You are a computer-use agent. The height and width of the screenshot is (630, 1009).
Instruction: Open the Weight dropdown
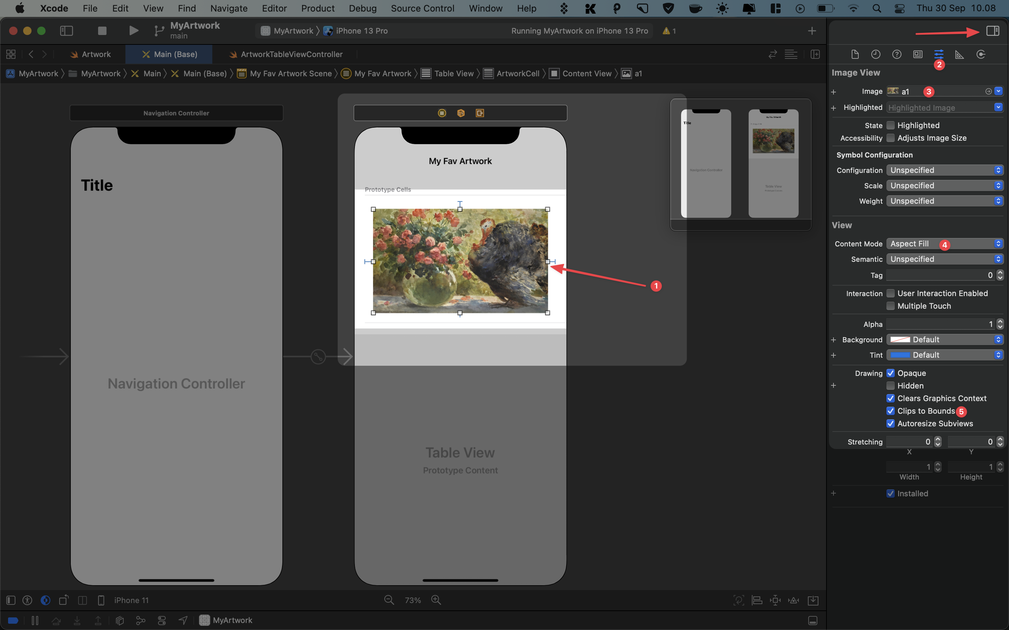(945, 201)
